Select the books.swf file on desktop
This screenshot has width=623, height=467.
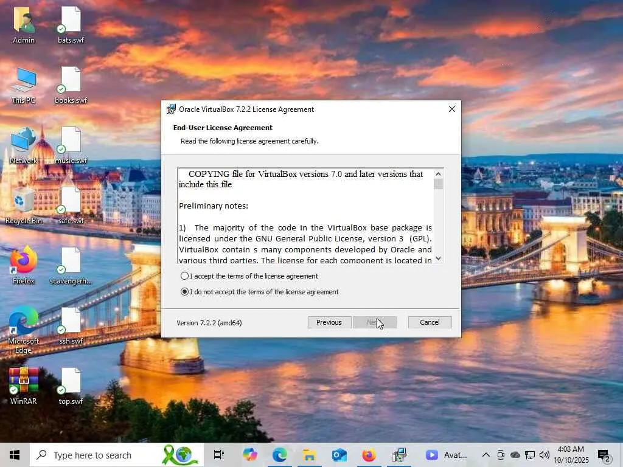click(71, 86)
